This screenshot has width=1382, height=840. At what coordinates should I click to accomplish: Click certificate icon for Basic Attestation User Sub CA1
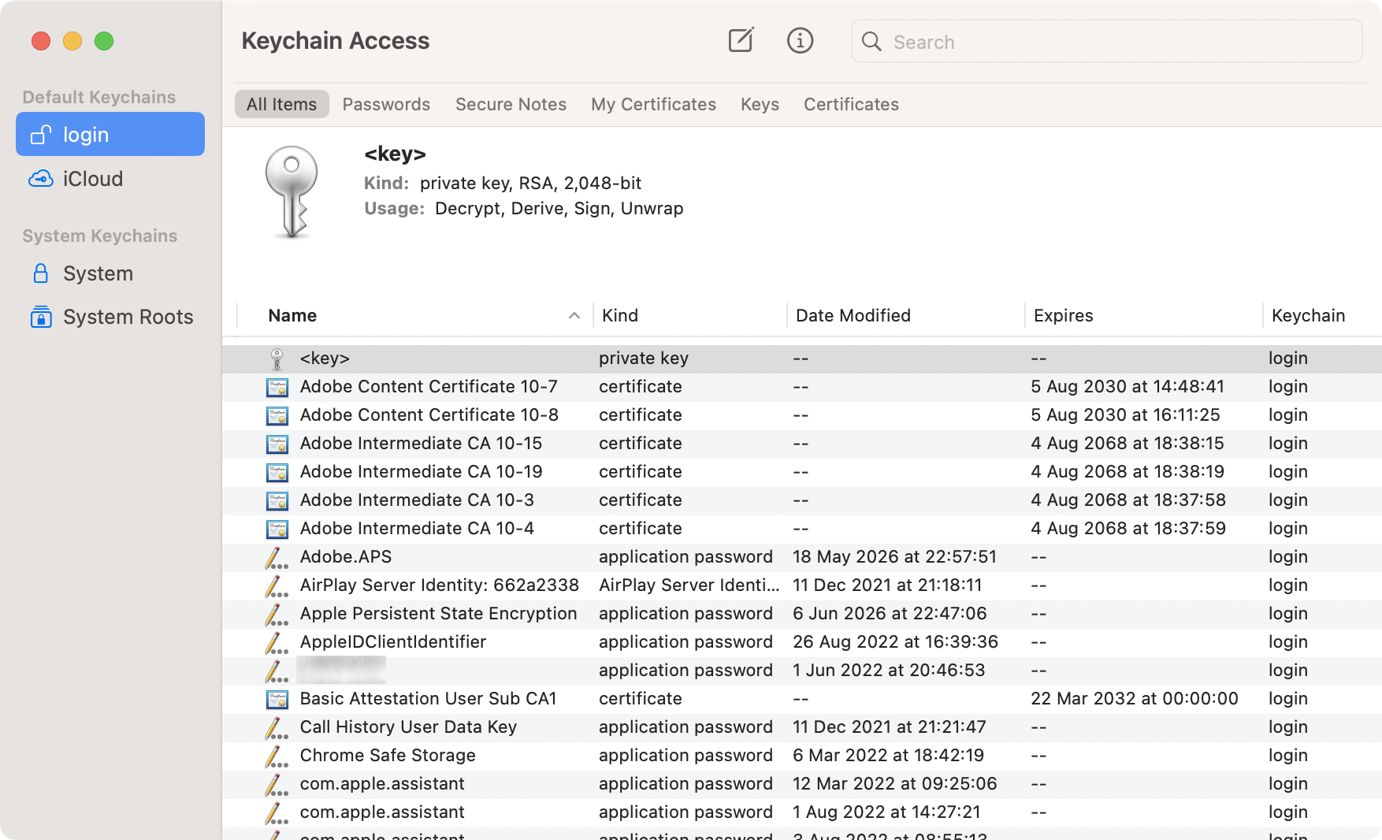point(277,699)
